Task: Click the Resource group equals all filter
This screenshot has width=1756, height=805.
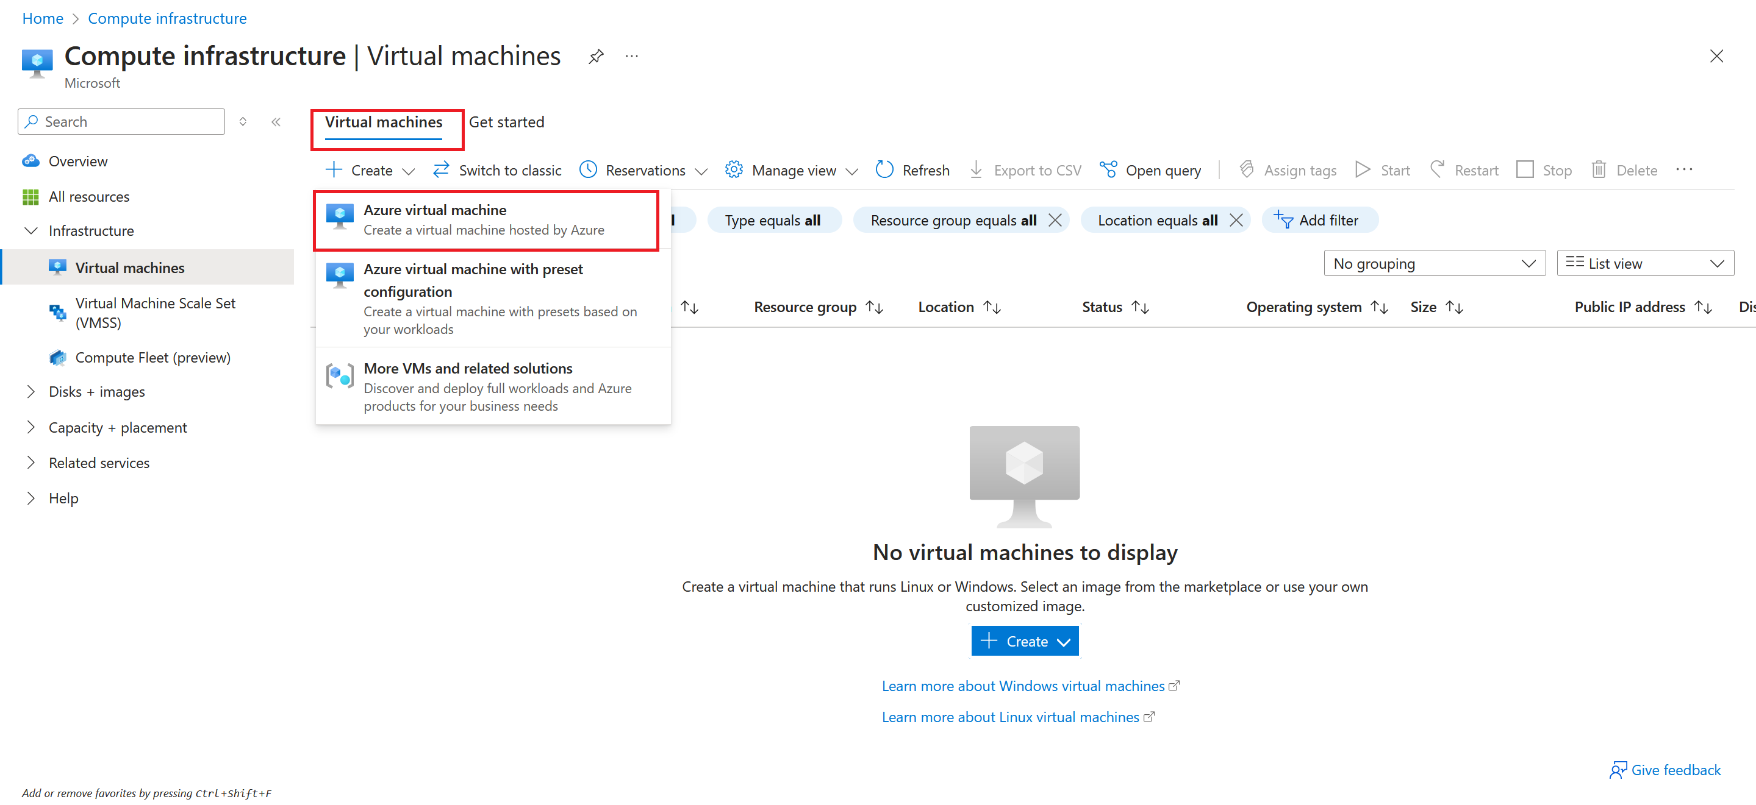Action: pos(953,221)
